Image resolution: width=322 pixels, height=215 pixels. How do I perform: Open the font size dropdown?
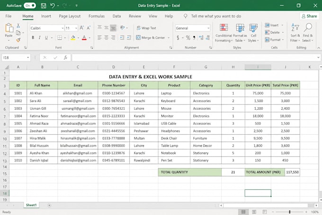pos(76,28)
